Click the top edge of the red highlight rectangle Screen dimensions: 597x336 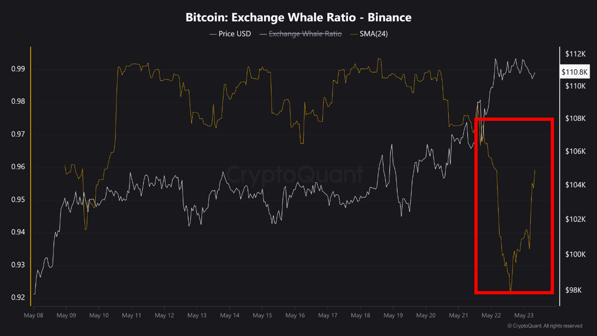514,120
